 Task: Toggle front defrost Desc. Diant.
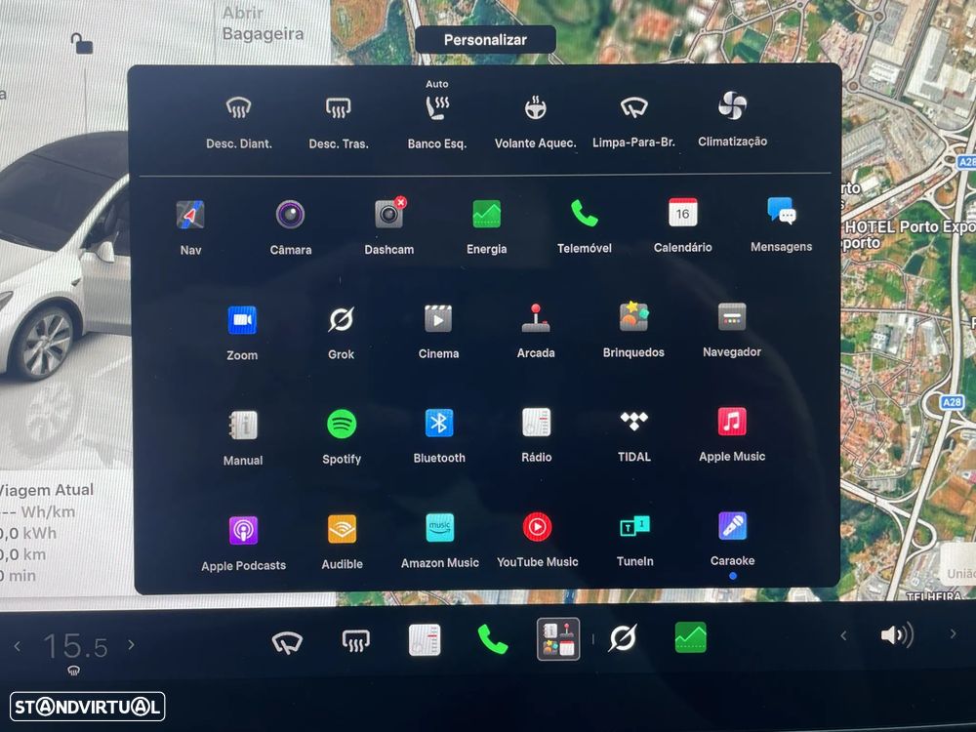[239, 122]
